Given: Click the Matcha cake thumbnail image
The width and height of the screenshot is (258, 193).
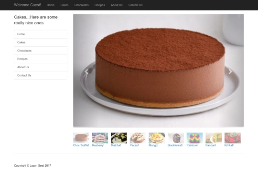Looking at the screenshot, I should [x=119, y=138].
